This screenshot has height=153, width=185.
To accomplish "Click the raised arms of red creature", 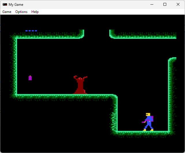I will (x=80, y=78).
